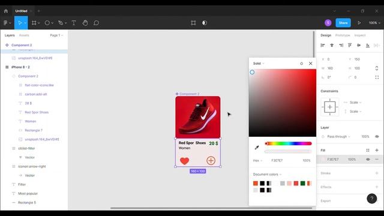This screenshot has height=216, width=384.
Task: Open shape tools dropdown arrow
Action: tap(52, 23)
